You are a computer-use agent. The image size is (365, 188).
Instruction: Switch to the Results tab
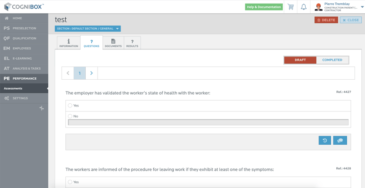tap(132, 43)
